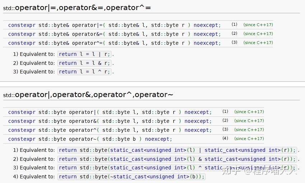The width and height of the screenshot is (305, 183).
Task: Click the (4) marker beside operator~
Action: 225,138
